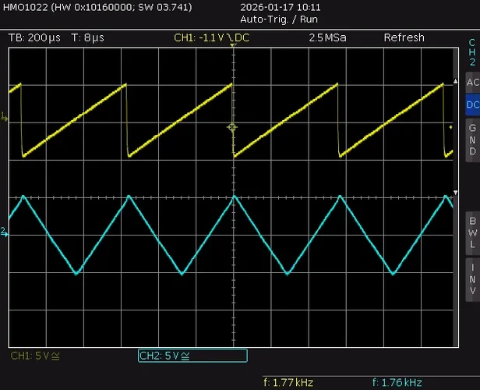Click the f: 1.76 kHz frequency measurement
The width and height of the screenshot is (480, 390).
(397, 383)
